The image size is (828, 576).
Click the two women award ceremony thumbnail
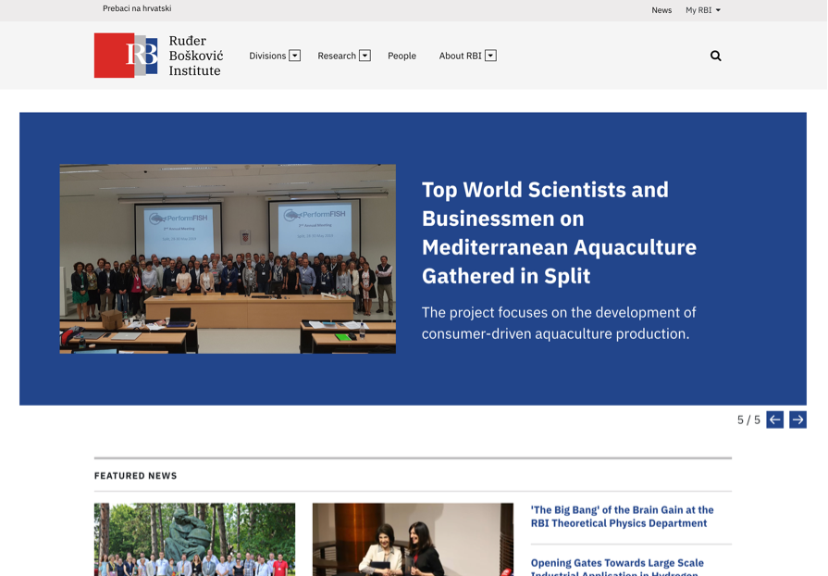pos(413,539)
